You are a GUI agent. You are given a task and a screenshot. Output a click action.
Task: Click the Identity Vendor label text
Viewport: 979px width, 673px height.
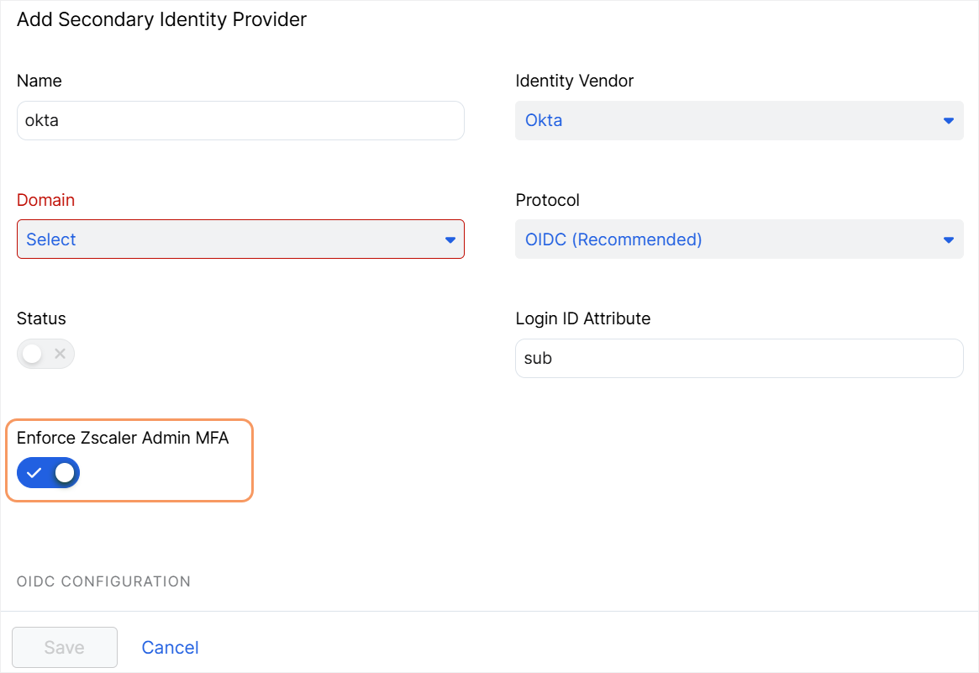574,81
